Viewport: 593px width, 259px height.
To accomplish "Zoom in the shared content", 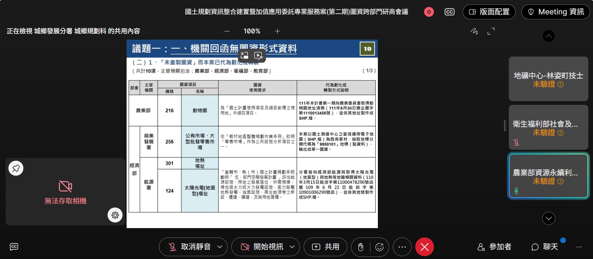I will (x=277, y=31).
